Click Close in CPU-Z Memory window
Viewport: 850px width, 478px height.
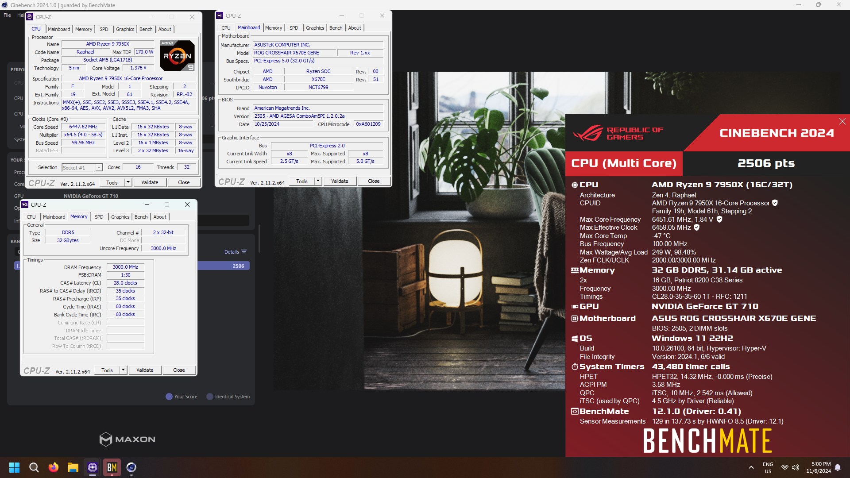point(179,370)
